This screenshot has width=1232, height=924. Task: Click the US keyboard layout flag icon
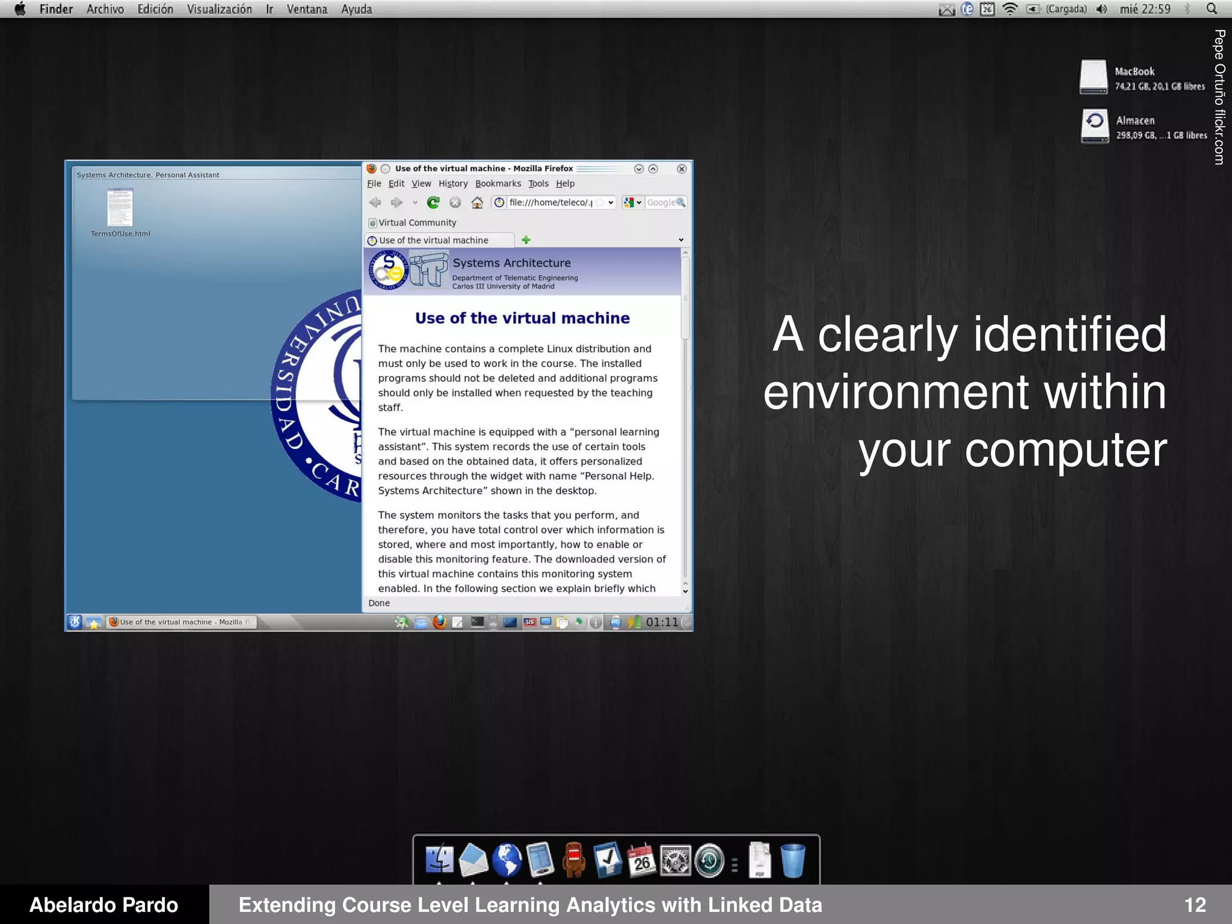point(529,622)
